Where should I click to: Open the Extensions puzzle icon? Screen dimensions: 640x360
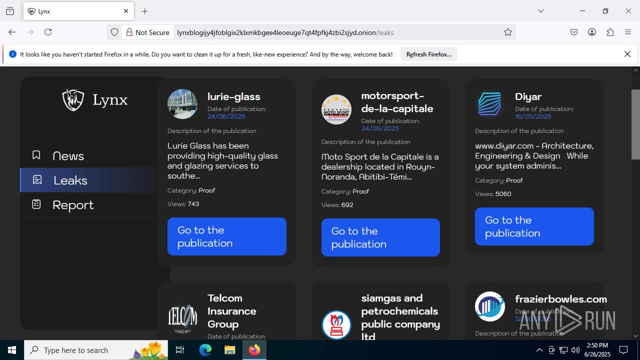(610, 32)
